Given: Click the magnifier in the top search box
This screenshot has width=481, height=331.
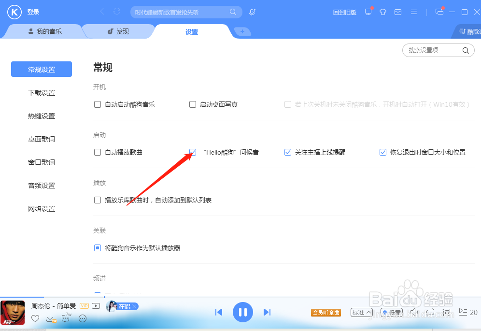Looking at the screenshot, I should (233, 12).
